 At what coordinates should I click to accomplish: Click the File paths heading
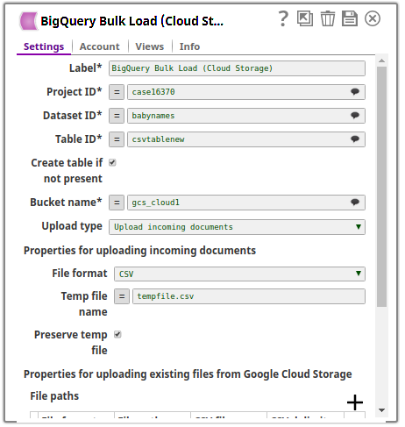[54, 396]
